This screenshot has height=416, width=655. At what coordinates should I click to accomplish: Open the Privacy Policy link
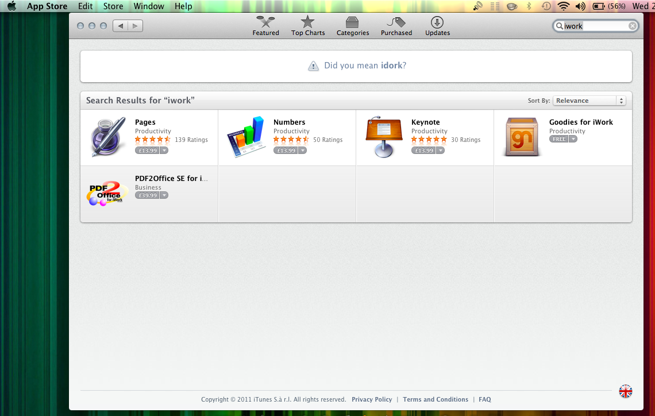coord(372,400)
